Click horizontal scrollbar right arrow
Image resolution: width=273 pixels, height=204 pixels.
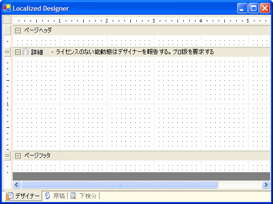point(266,184)
